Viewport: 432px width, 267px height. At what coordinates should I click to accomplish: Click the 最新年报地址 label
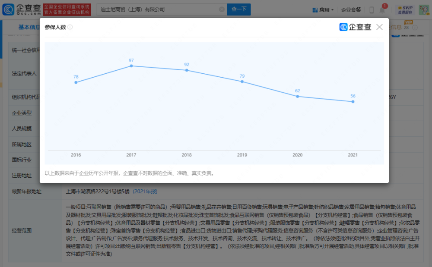click(26, 192)
